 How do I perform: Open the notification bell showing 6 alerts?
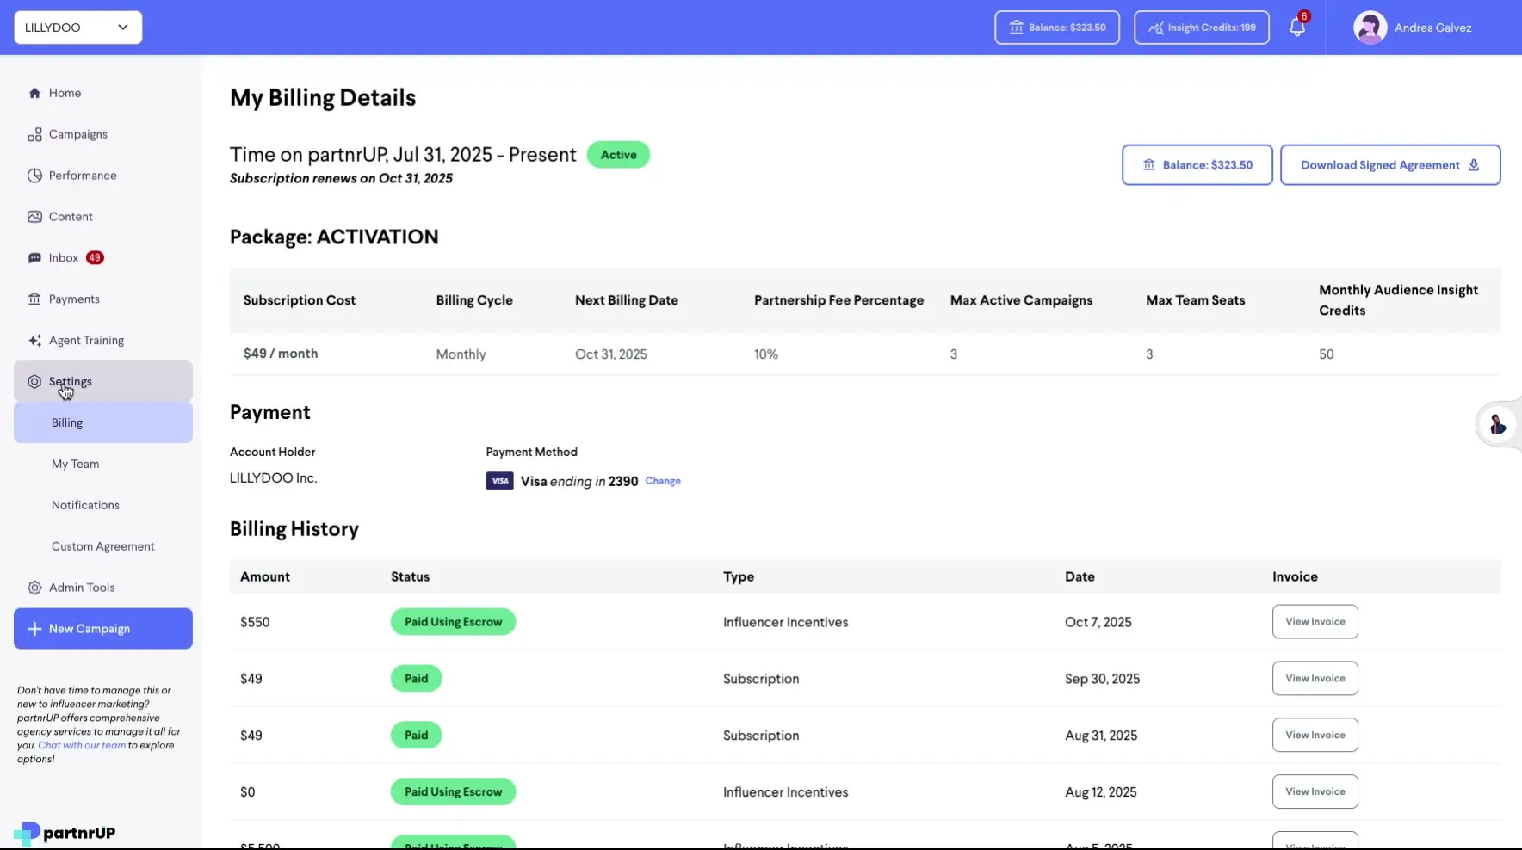pos(1296,27)
